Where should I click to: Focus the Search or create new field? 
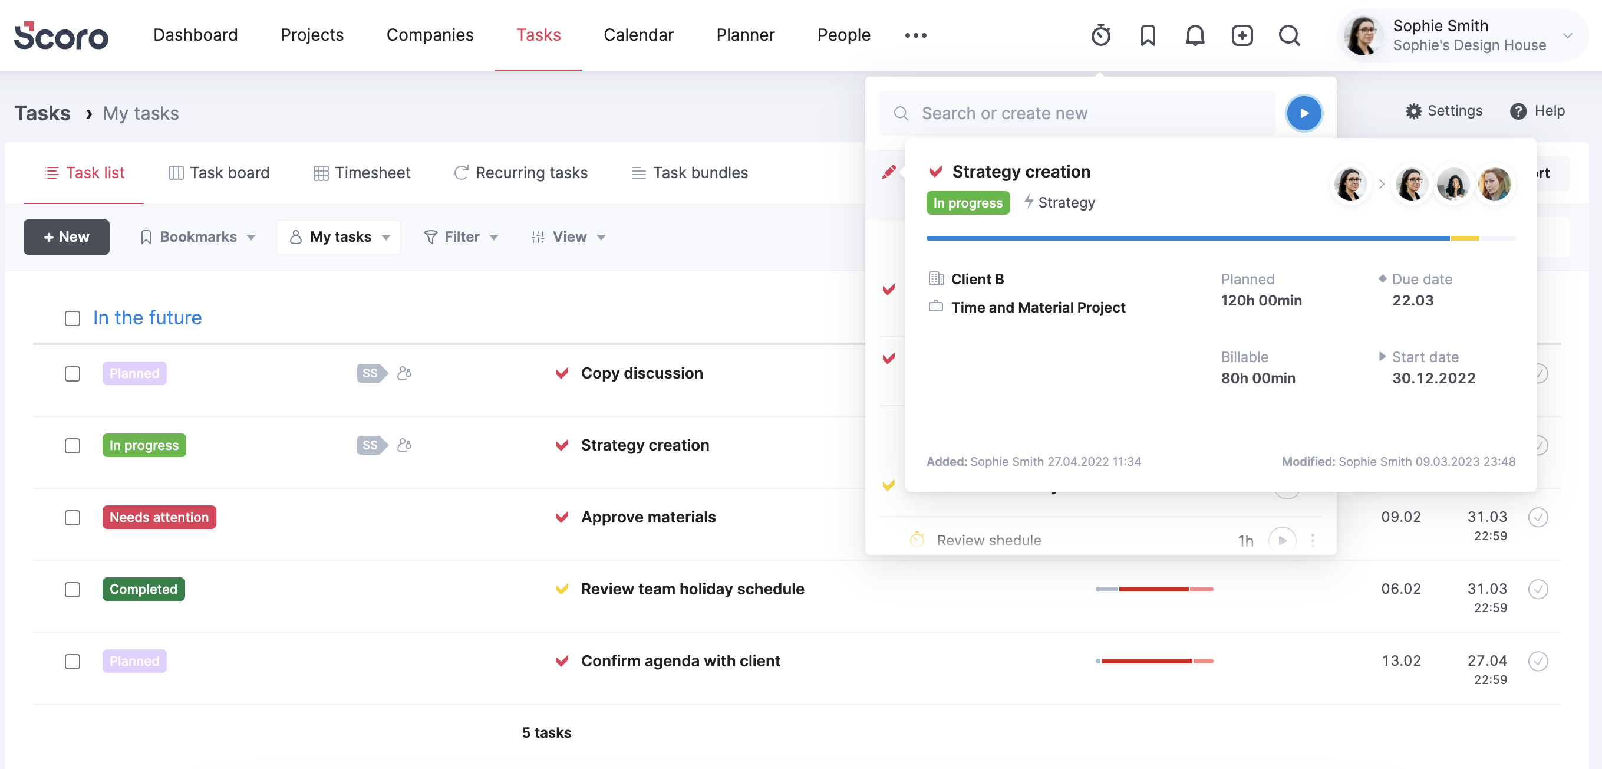coord(1076,113)
